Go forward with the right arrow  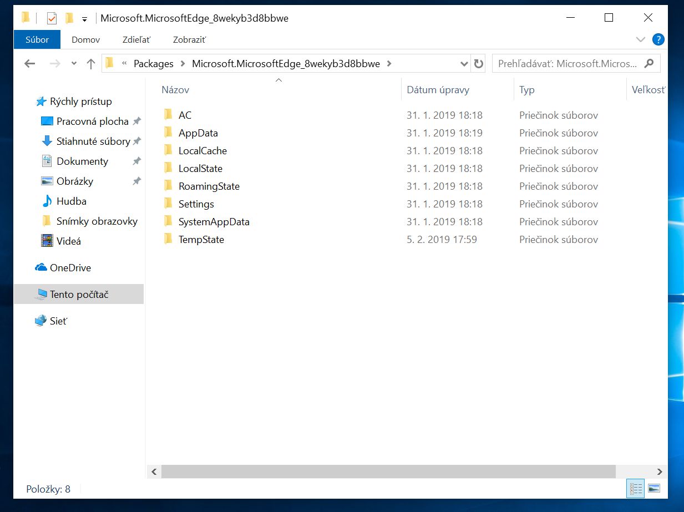pos(55,64)
